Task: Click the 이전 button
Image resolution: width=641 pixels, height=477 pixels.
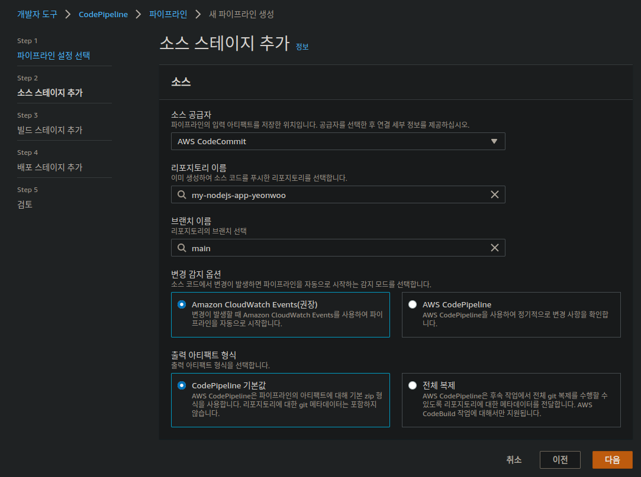Action: 560,460
